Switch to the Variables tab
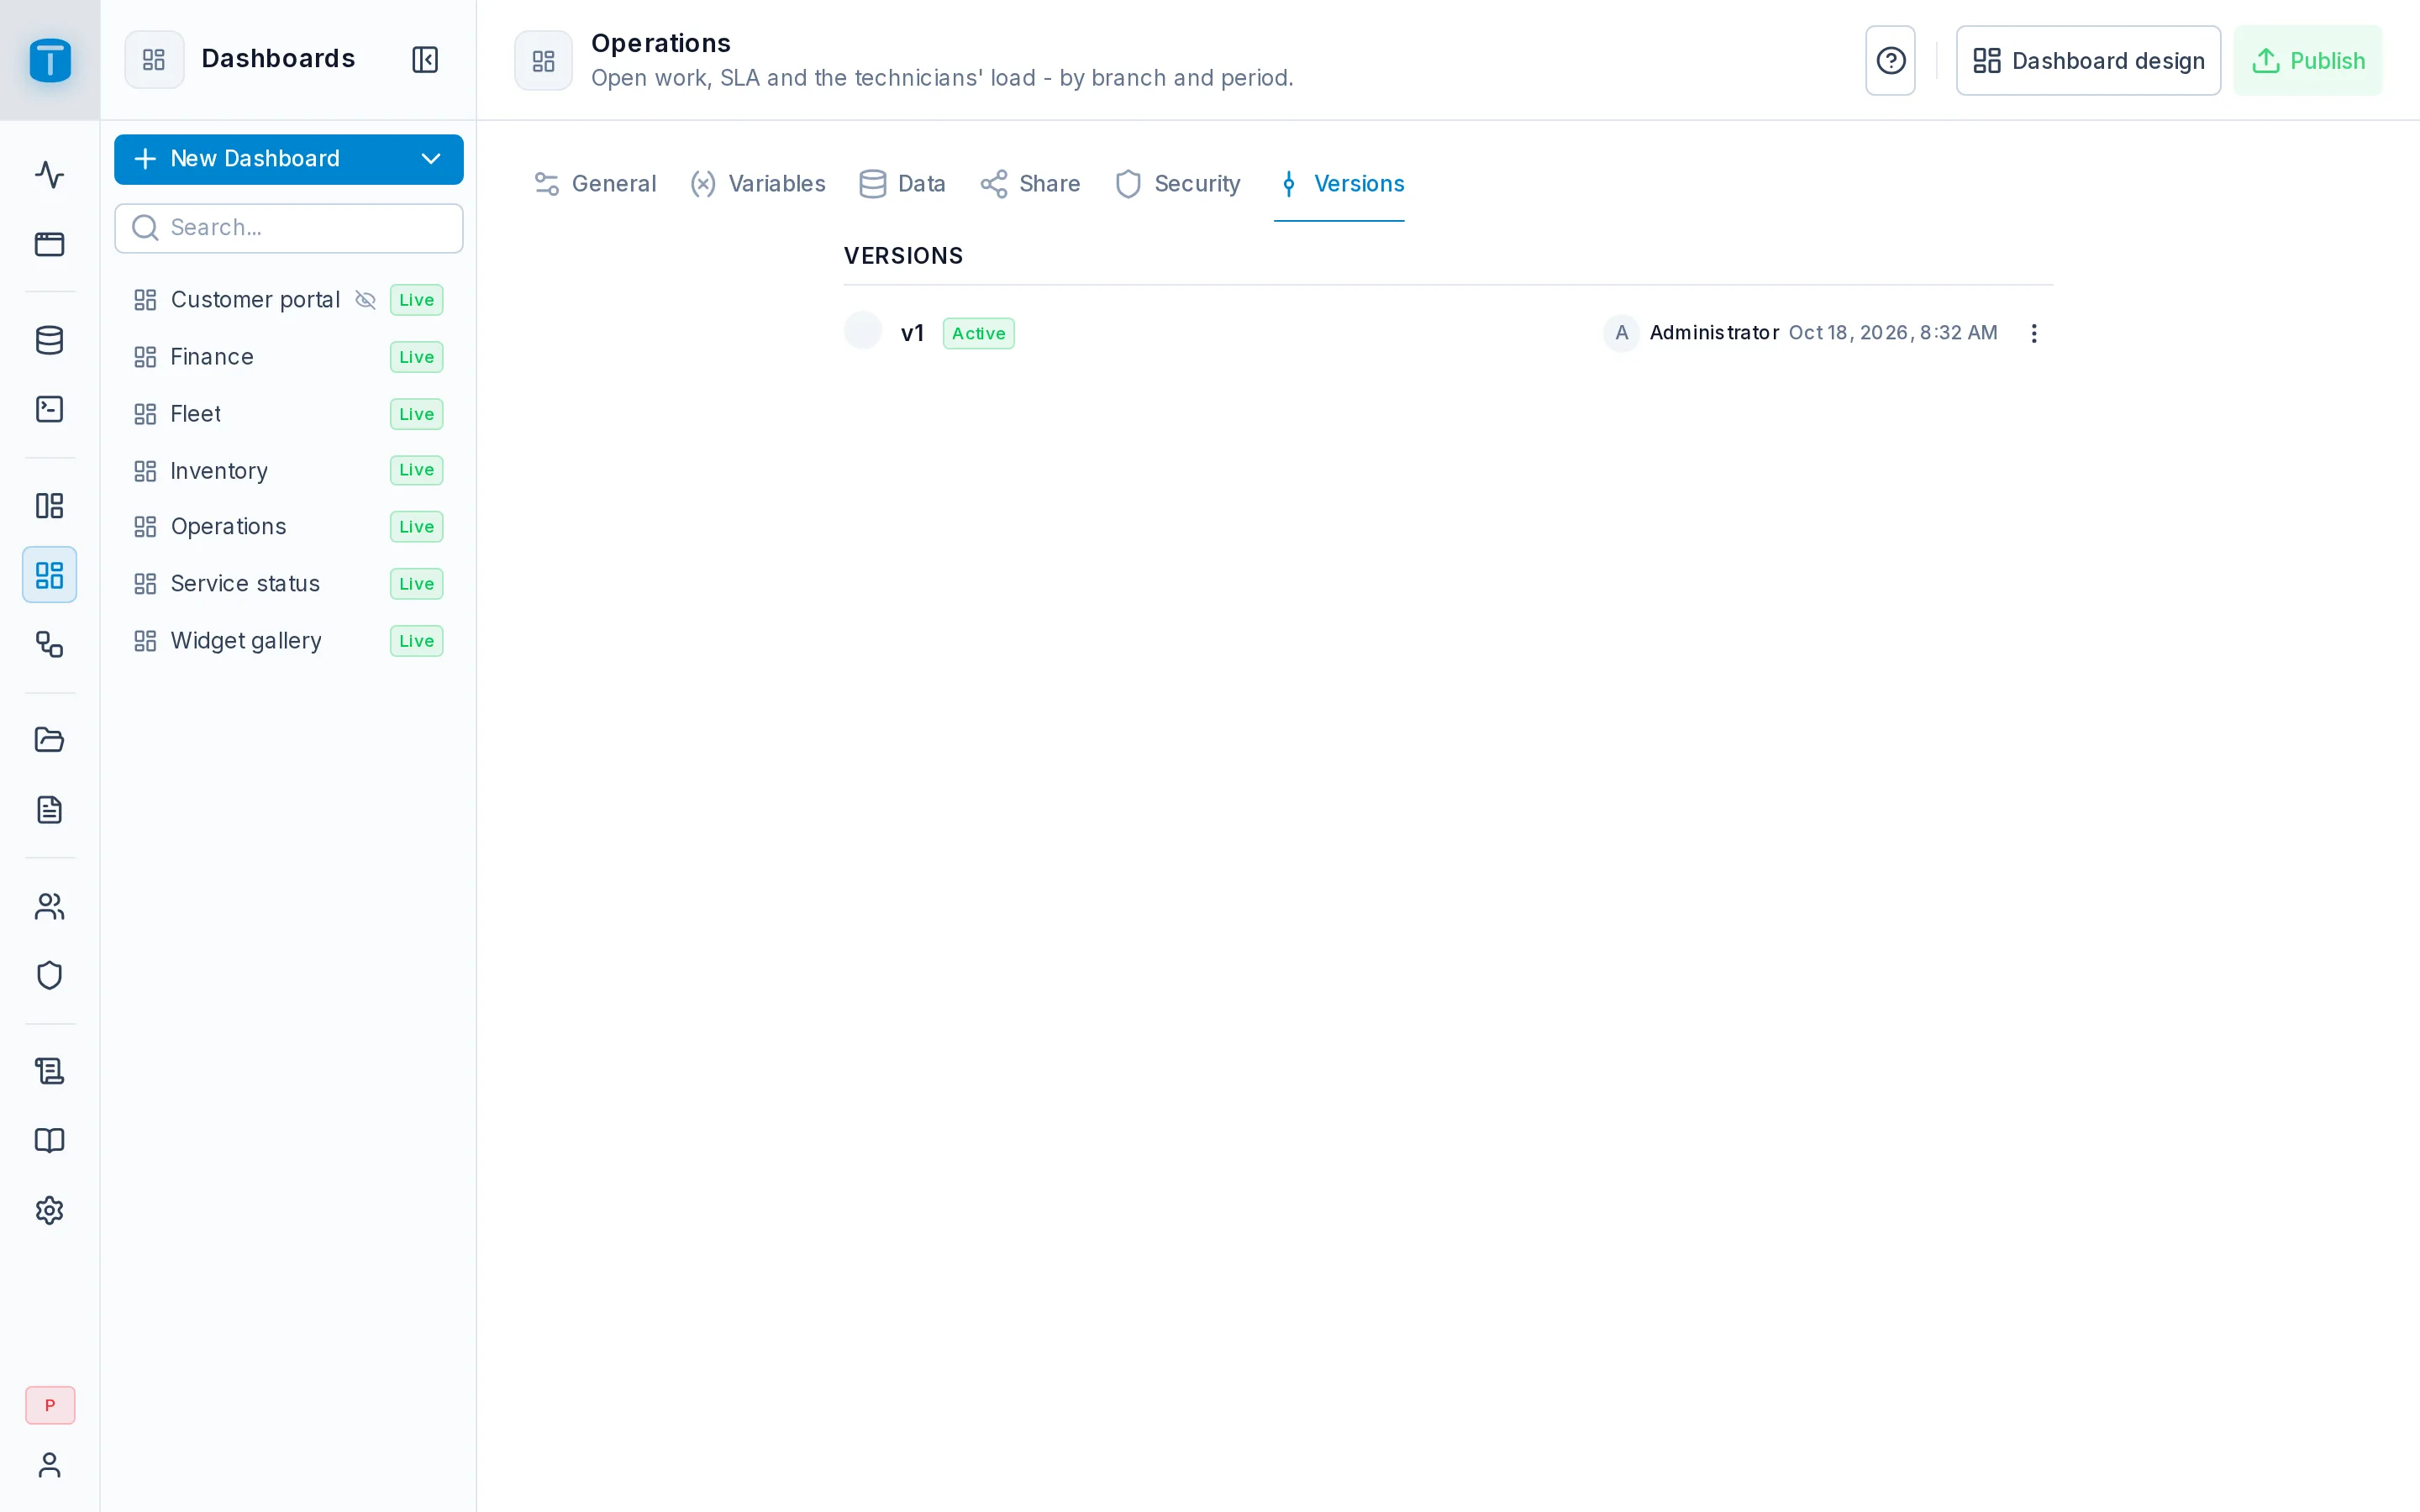The image size is (2420, 1512). pyautogui.click(x=758, y=184)
